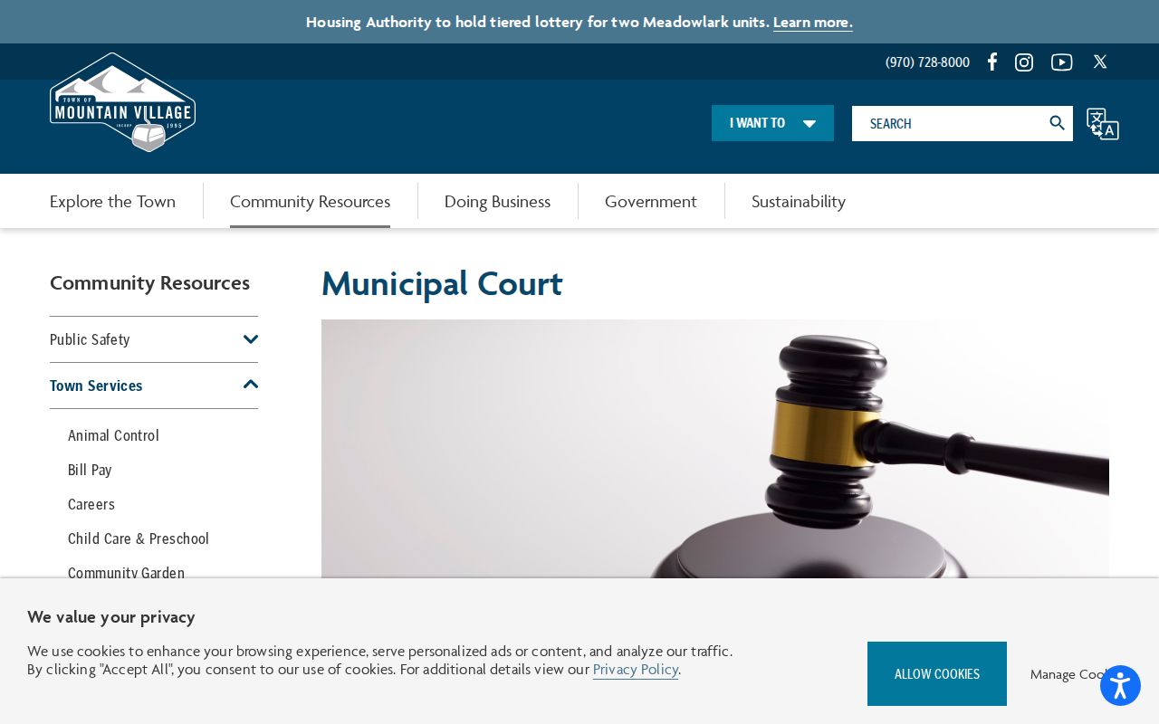Open Community Garden in sidebar
This screenshot has height=724, width=1159.
point(126,572)
